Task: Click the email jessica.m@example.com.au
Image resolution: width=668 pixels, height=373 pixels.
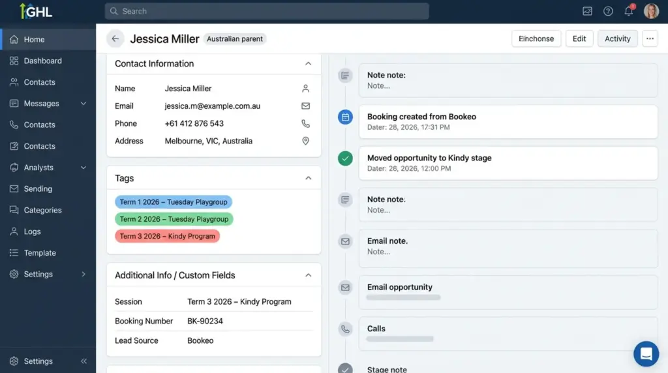Action: click(x=213, y=106)
